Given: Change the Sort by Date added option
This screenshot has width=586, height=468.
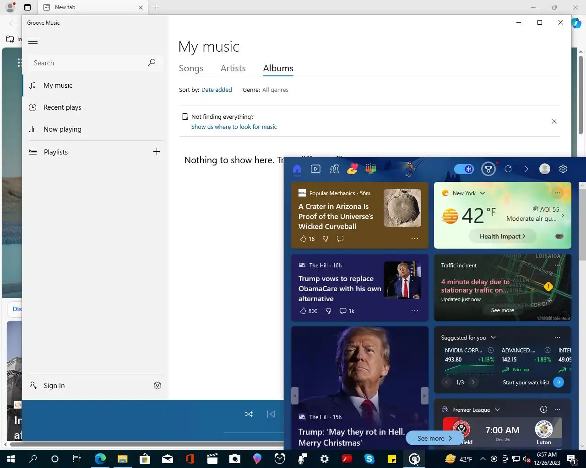Looking at the screenshot, I should (217, 90).
